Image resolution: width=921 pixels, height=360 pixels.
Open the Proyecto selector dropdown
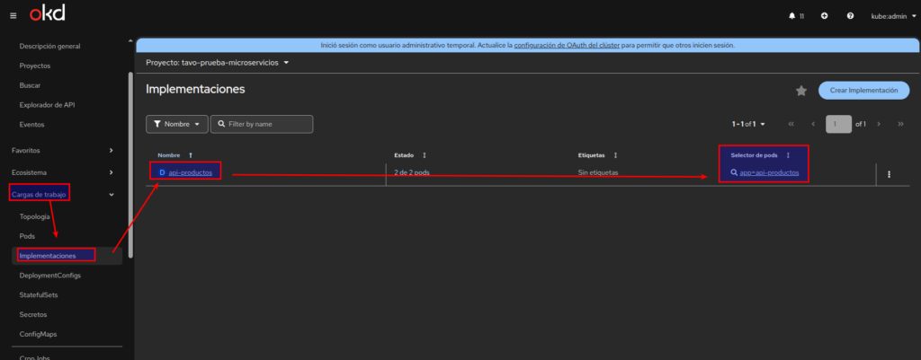pyautogui.click(x=218, y=63)
